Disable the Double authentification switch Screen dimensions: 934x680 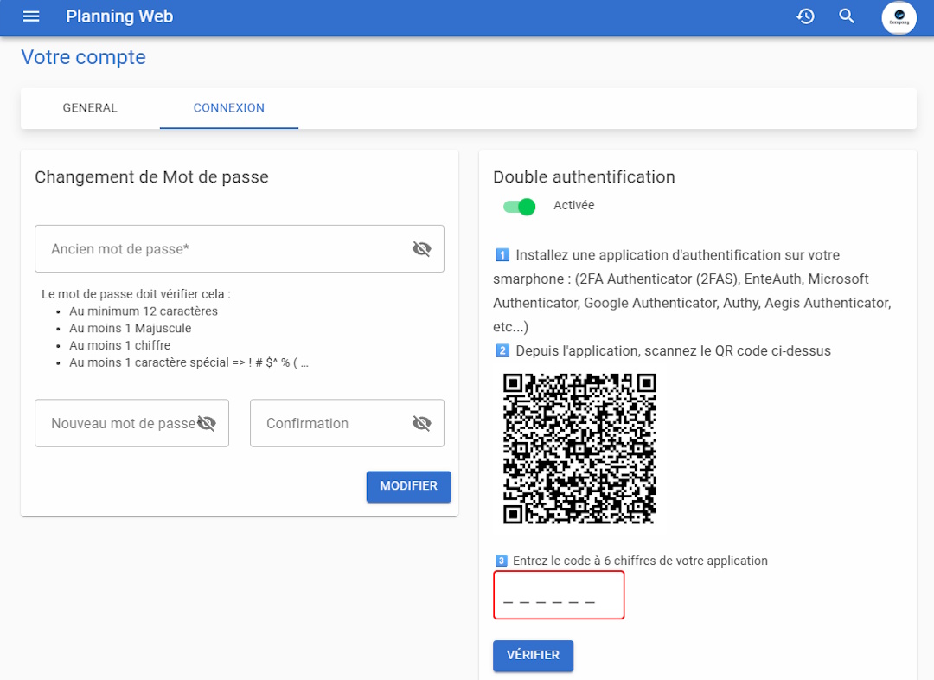[x=520, y=207]
